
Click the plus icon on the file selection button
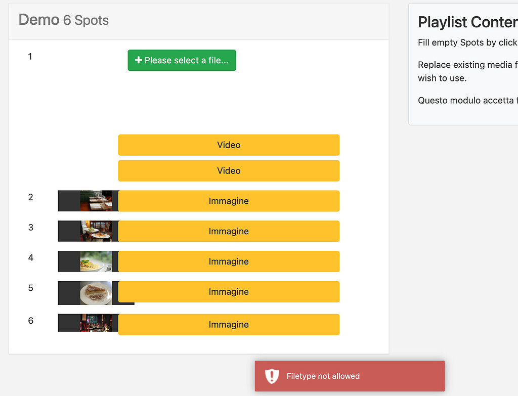click(138, 60)
